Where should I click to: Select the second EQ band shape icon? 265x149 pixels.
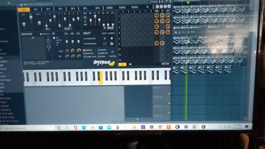coord(72,34)
